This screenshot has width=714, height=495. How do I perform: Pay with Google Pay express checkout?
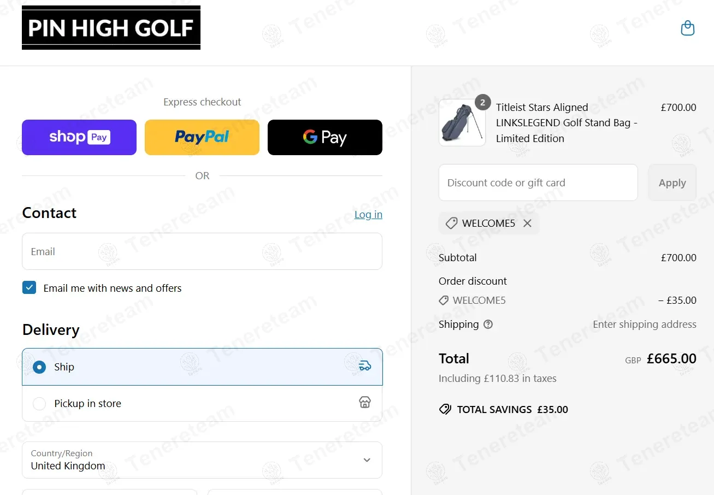pos(325,137)
